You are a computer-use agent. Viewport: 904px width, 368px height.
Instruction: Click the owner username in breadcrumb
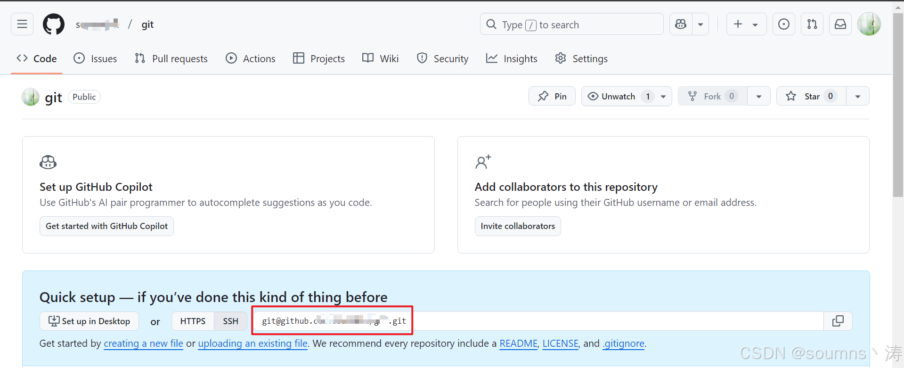97,25
